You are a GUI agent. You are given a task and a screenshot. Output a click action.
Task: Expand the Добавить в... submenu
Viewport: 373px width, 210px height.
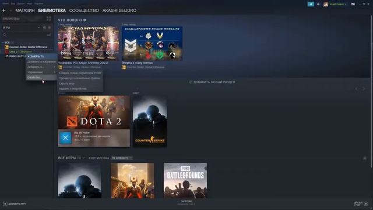[41, 67]
